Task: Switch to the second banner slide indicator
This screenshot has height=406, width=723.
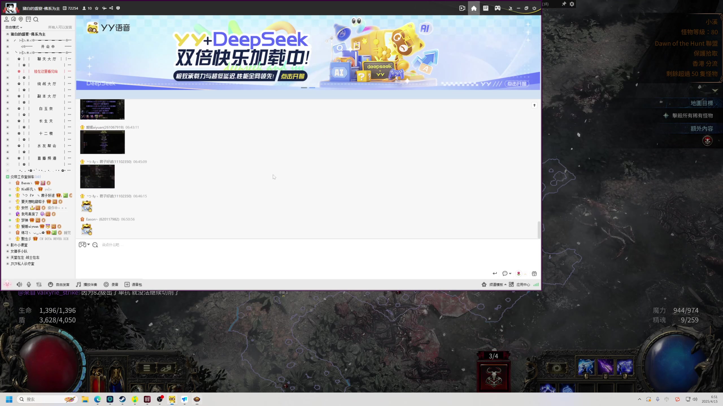Action: pos(312,88)
